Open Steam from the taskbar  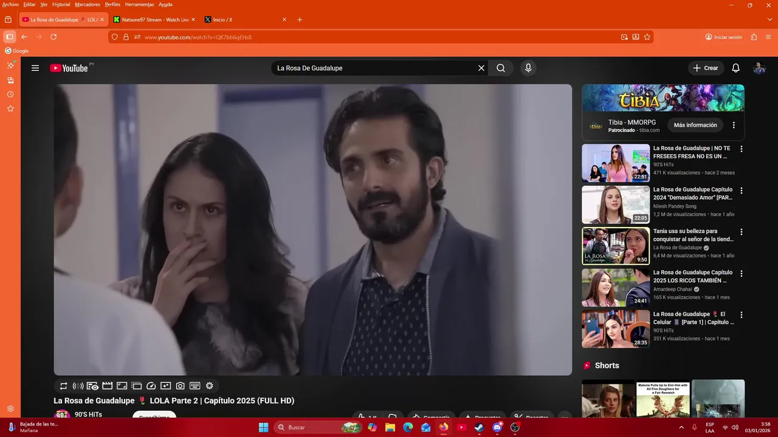click(x=480, y=427)
